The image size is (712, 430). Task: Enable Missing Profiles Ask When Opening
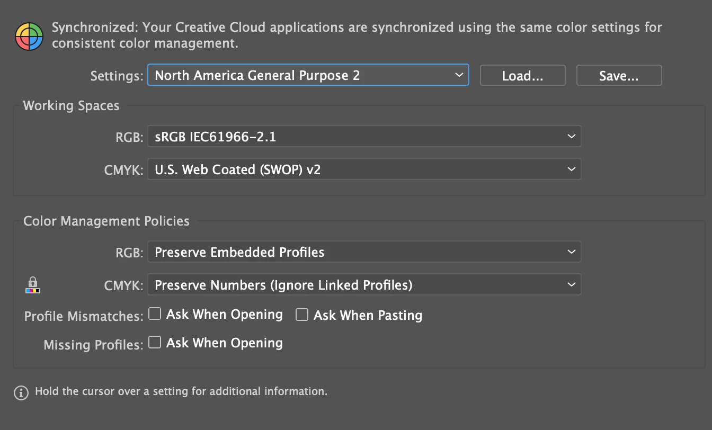(x=155, y=343)
